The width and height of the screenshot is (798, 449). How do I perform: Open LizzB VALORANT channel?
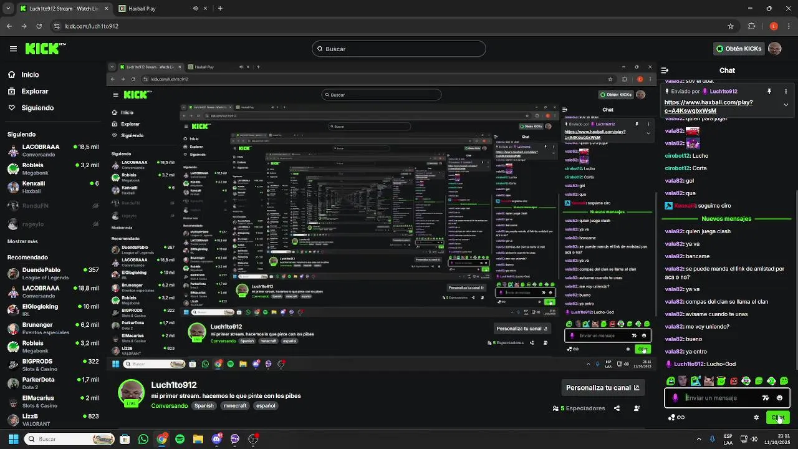(x=52, y=419)
